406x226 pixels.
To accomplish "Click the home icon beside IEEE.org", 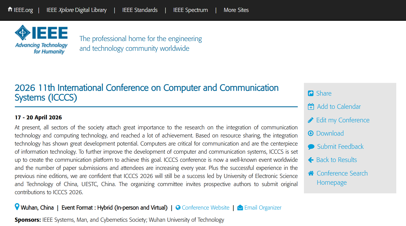I will pos(10,9).
